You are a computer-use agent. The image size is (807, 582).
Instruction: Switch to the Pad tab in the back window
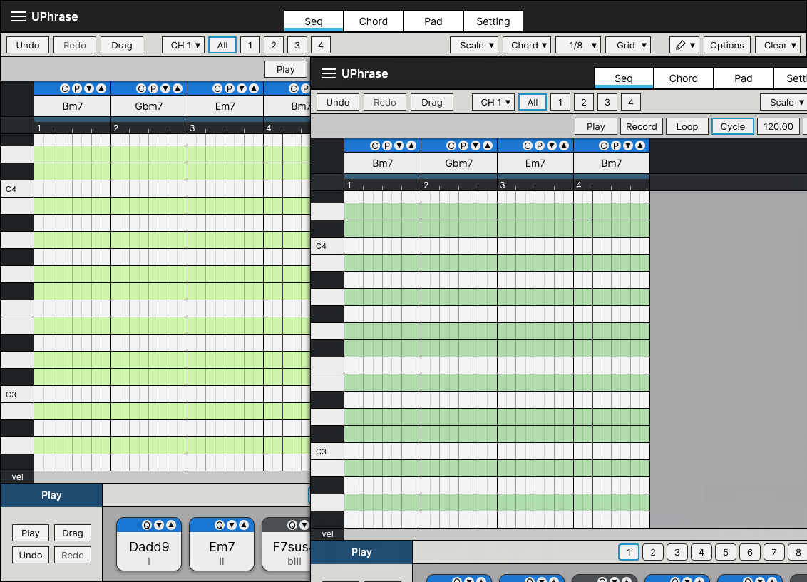(433, 21)
